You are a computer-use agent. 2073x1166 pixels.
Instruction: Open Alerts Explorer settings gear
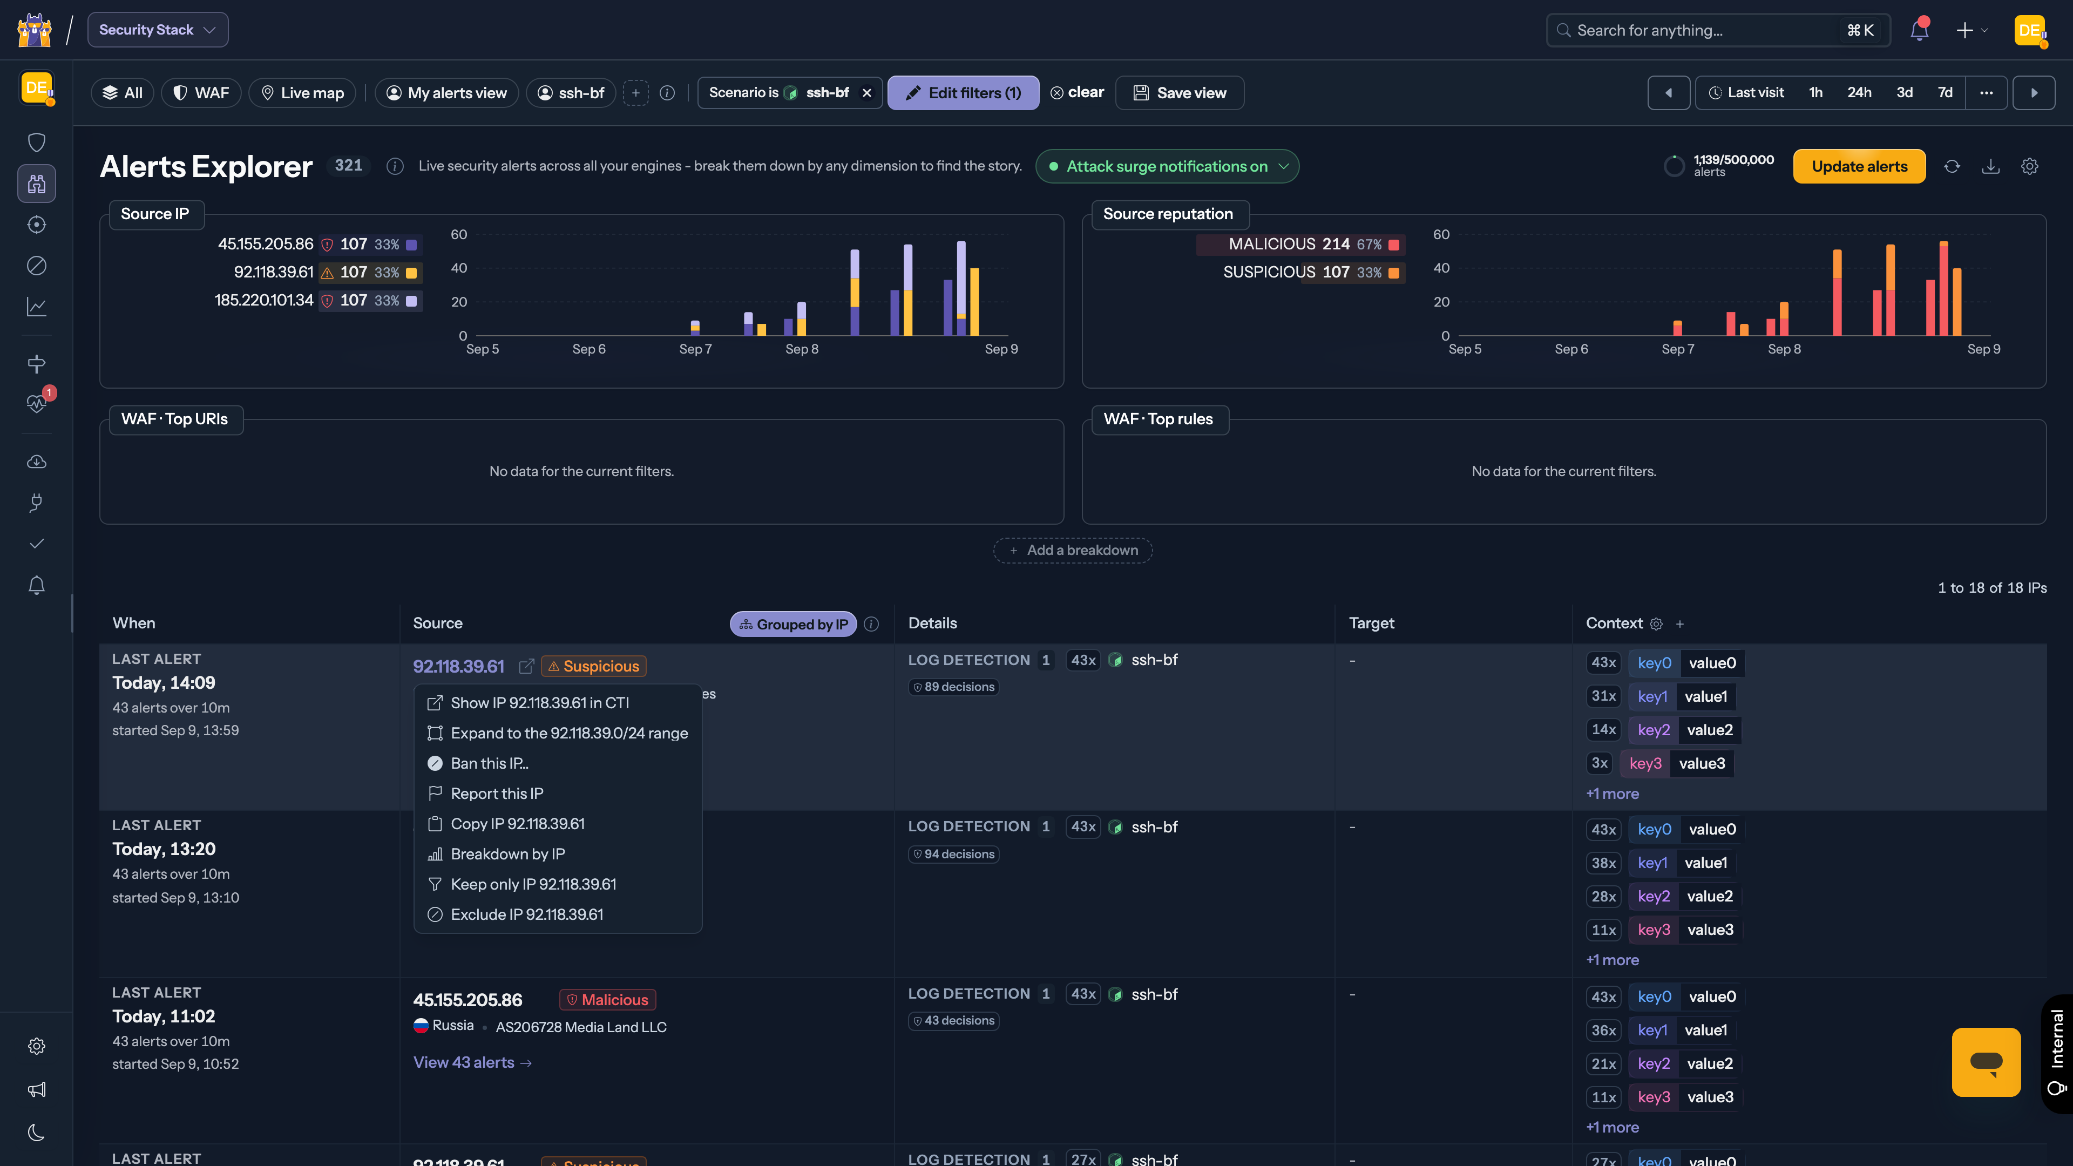pyautogui.click(x=2030, y=167)
